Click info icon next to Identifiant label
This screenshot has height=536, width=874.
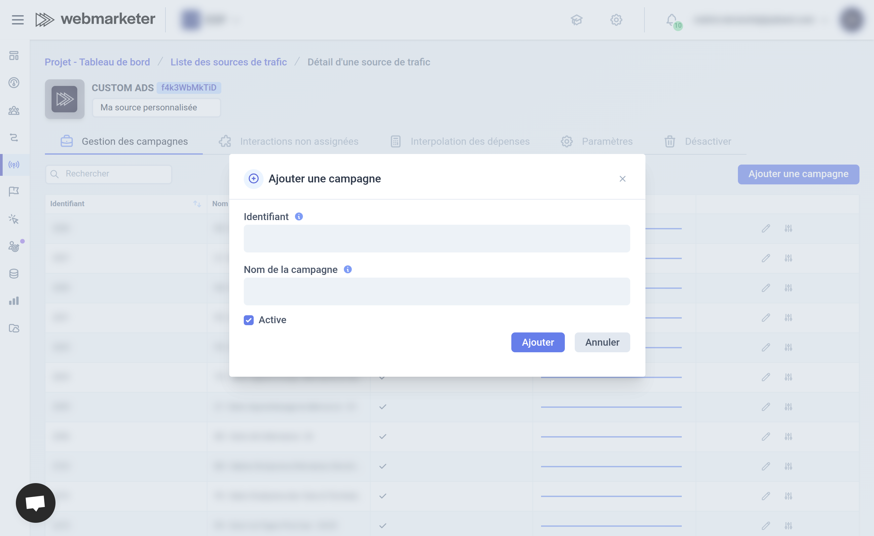point(299,216)
